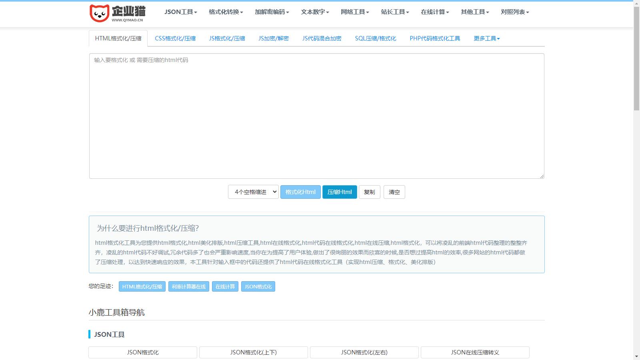
Task: Open the 加解密编码 menu
Action: (x=272, y=12)
